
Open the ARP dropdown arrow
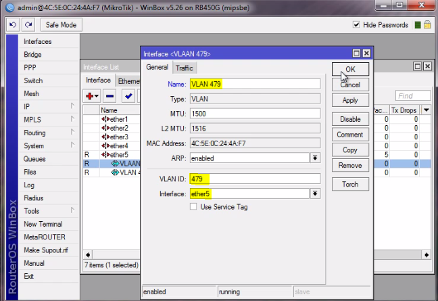(315, 158)
